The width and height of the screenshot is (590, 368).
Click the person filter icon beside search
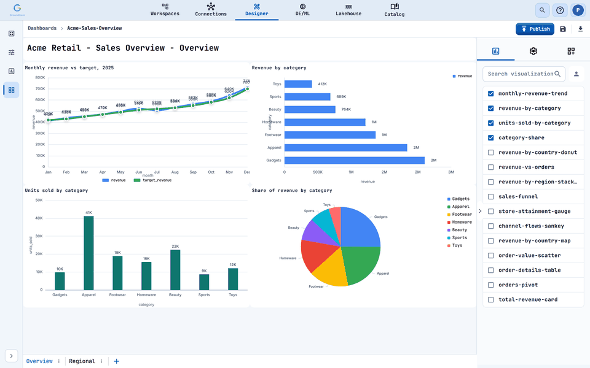coord(576,74)
